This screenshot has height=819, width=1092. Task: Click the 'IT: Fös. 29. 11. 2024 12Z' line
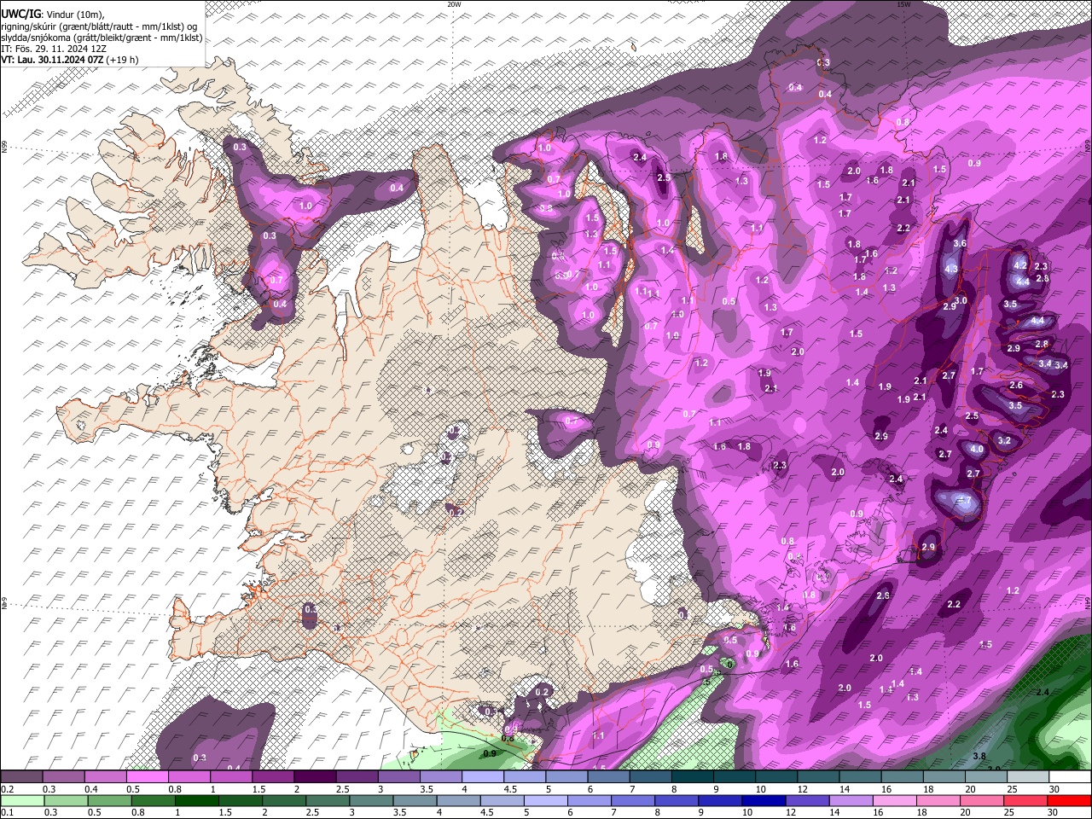click(x=54, y=49)
